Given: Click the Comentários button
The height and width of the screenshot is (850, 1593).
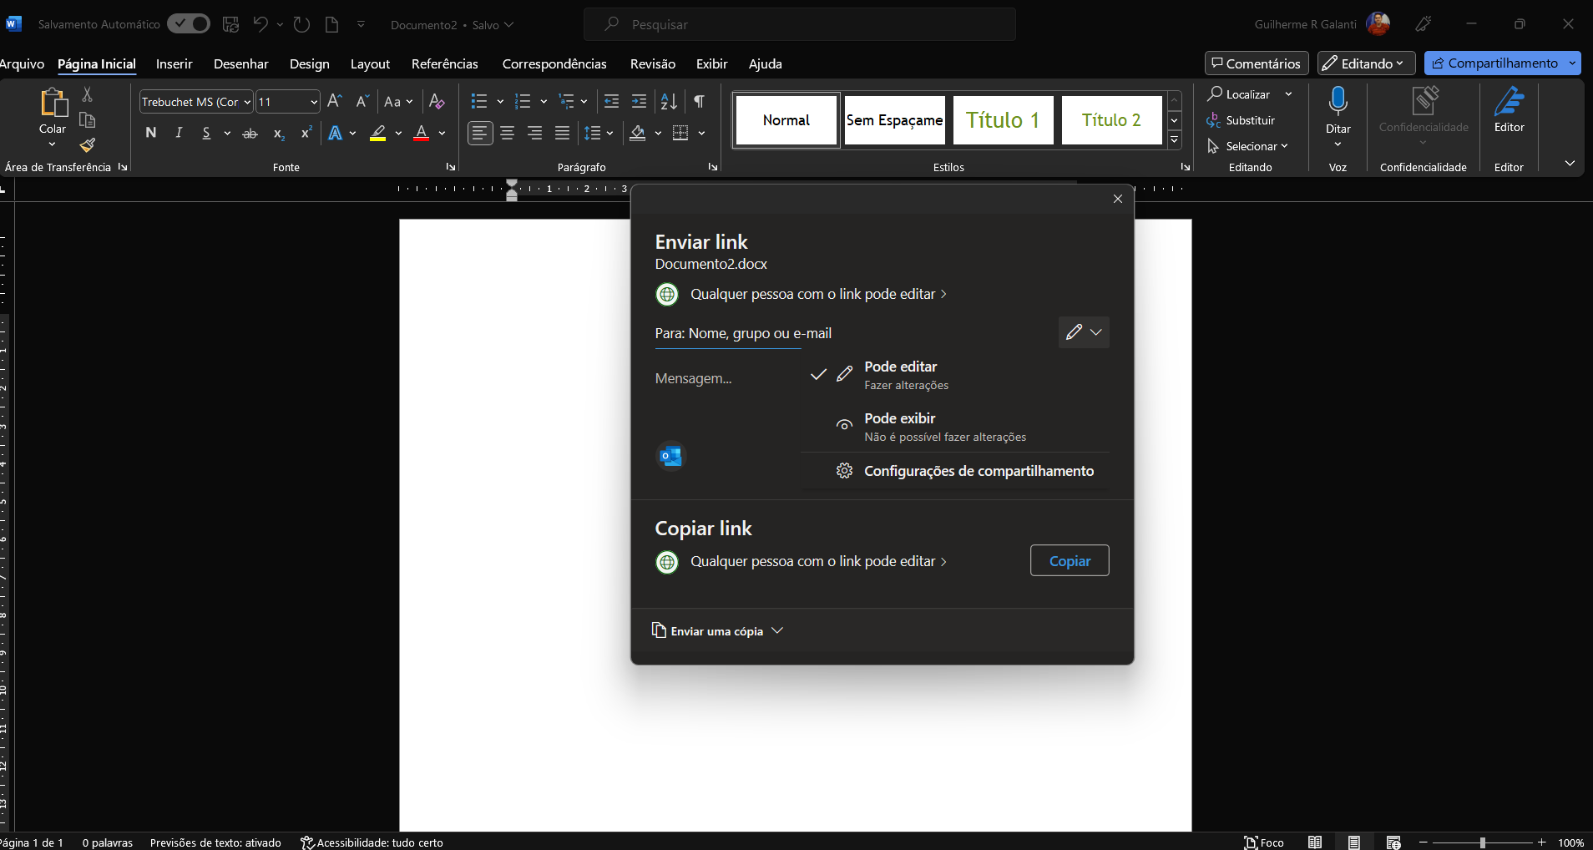Looking at the screenshot, I should 1256,63.
